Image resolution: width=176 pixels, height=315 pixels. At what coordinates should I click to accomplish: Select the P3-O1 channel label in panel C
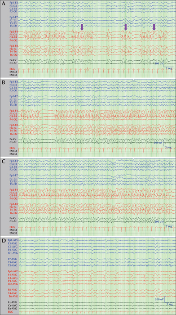pos(13,170)
